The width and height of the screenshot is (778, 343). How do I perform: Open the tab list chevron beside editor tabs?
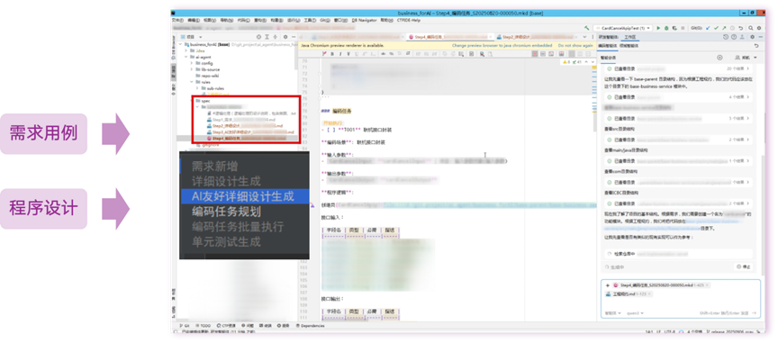pyautogui.click(x=585, y=37)
